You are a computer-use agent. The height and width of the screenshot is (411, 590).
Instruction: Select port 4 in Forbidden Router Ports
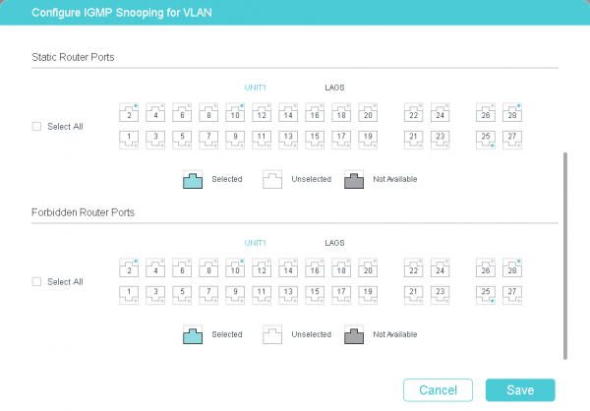pyautogui.click(x=156, y=269)
